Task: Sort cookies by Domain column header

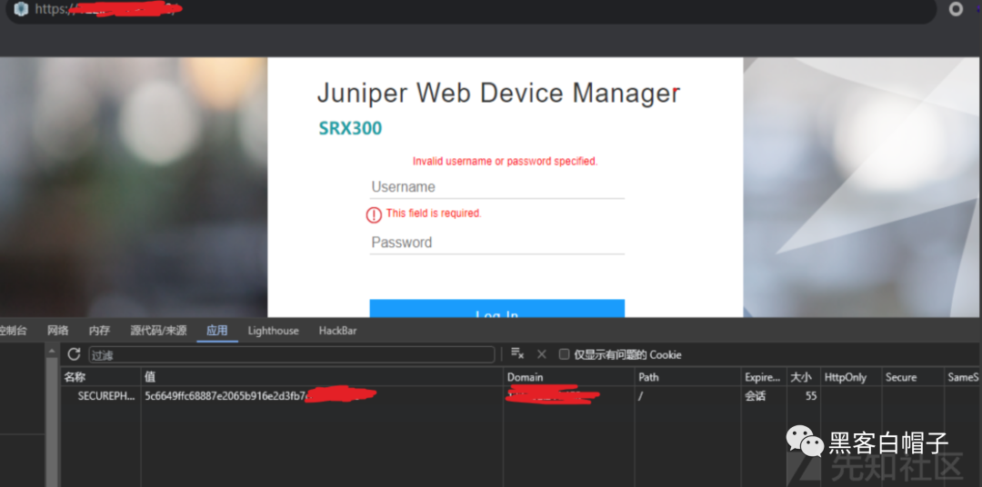Action: click(x=568, y=377)
